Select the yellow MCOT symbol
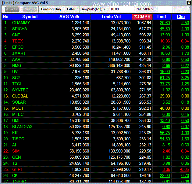 [18, 108]
